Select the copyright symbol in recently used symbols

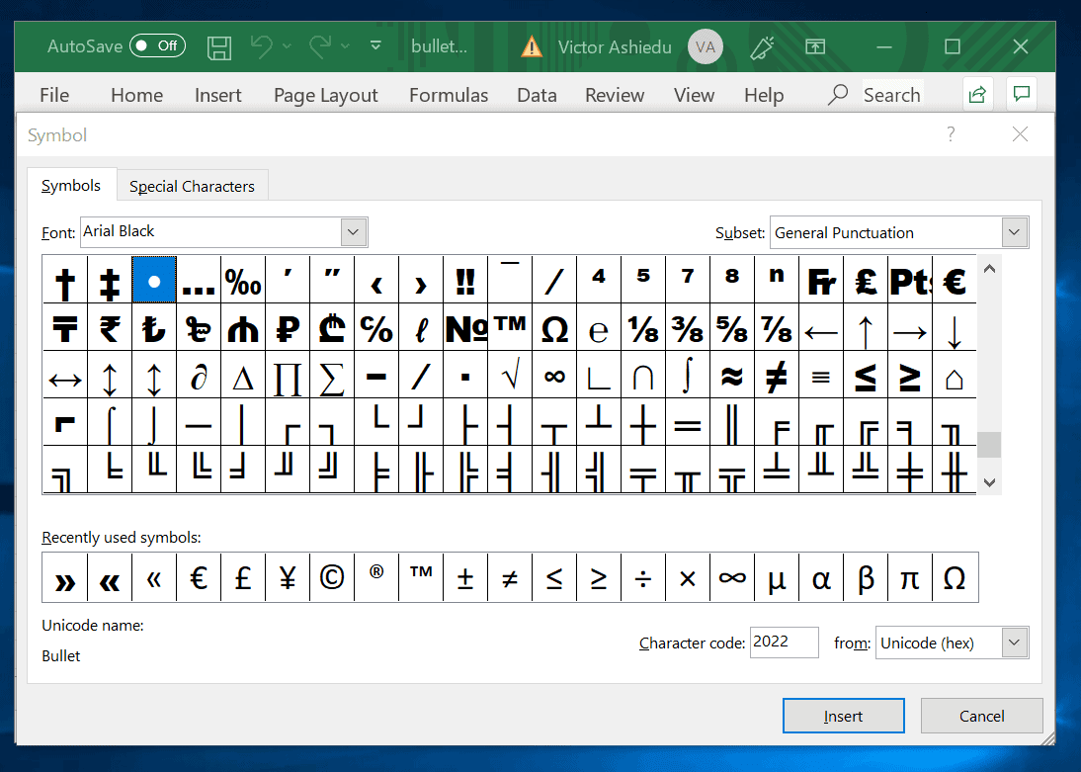(331, 577)
